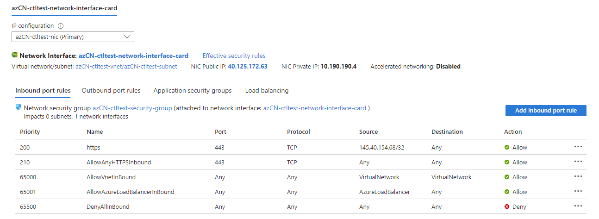Screen dimensions: 599x219
Task: Switch to Outbound port rules tab
Action: (x=111, y=90)
